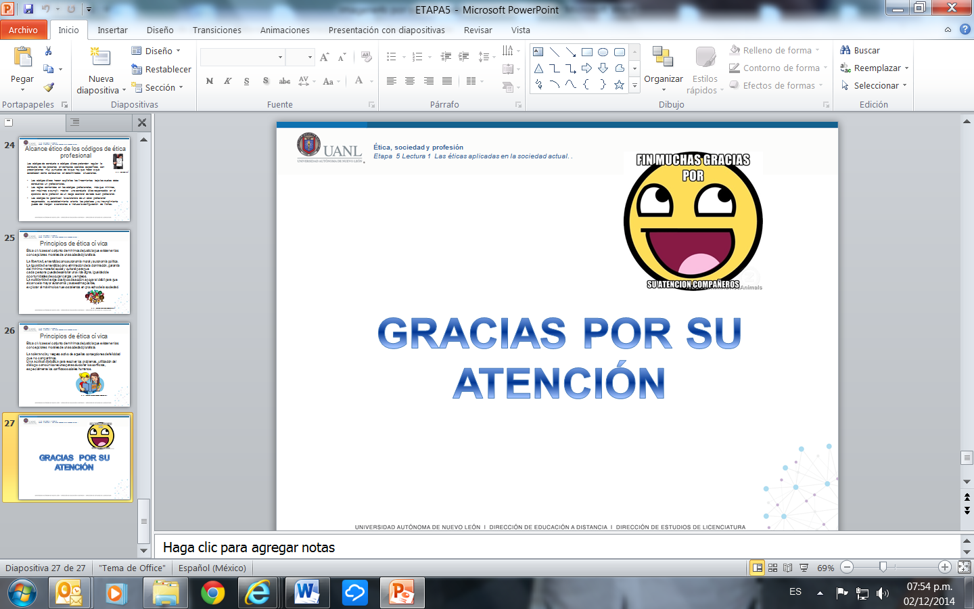Click the Restablecer button

coord(161,69)
